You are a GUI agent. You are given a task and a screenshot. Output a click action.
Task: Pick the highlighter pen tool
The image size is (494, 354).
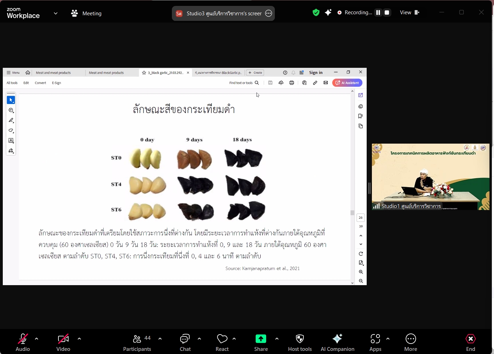click(11, 120)
